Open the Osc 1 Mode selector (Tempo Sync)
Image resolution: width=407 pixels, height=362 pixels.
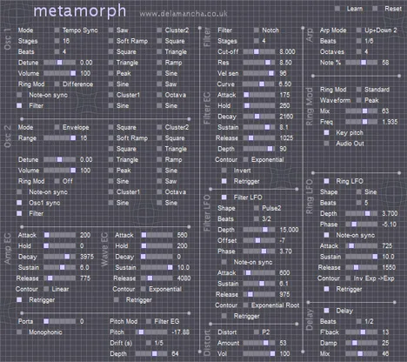(57, 30)
